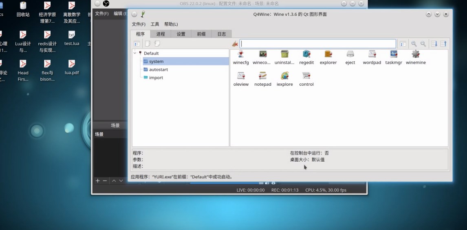Select the import folder in tree
This screenshot has height=230, width=467.
(153, 78)
